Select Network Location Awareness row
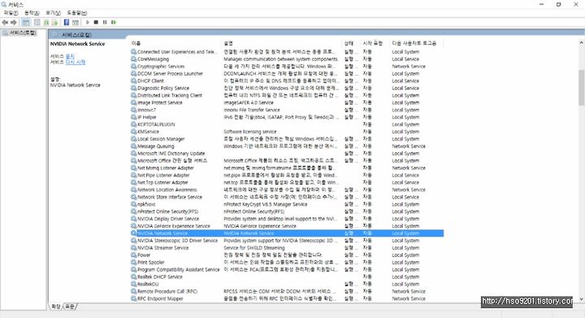 point(287,189)
